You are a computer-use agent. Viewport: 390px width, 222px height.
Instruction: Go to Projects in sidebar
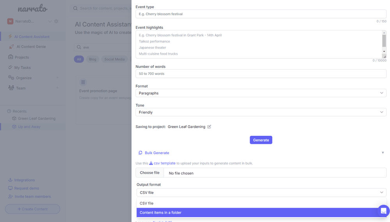click(x=22, y=57)
